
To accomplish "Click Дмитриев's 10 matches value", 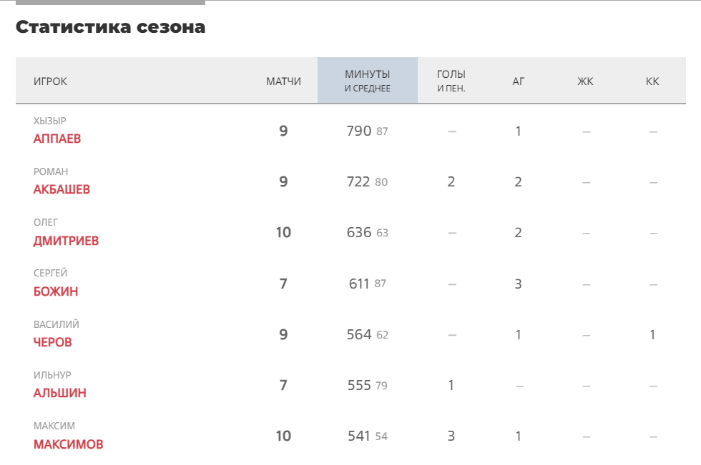I will (283, 233).
